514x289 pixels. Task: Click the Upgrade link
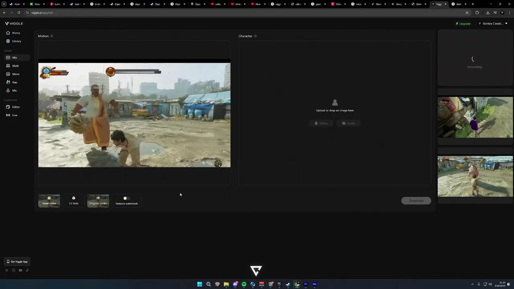[x=463, y=24]
